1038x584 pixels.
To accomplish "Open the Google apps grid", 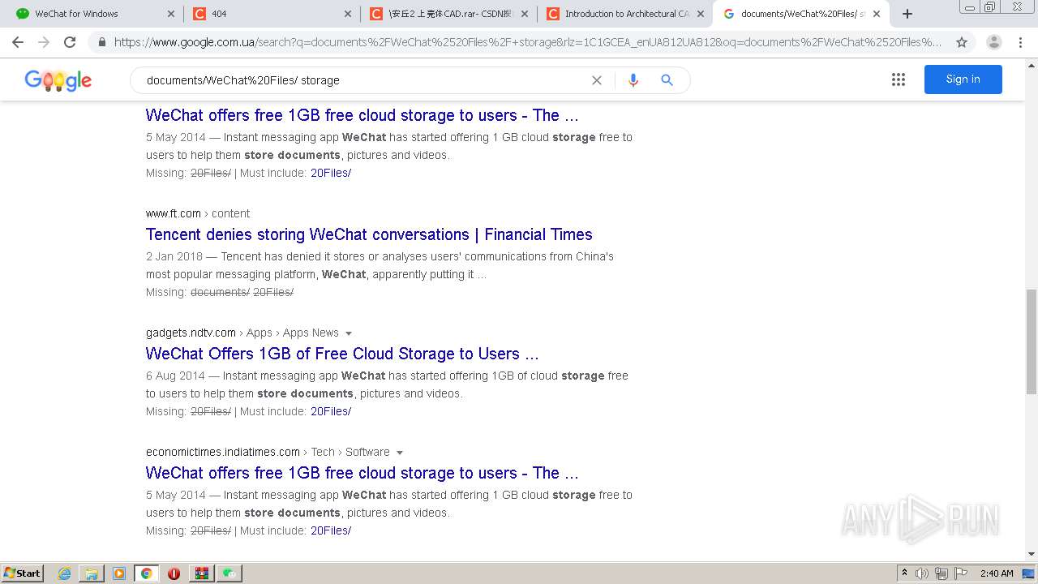I will point(899,79).
